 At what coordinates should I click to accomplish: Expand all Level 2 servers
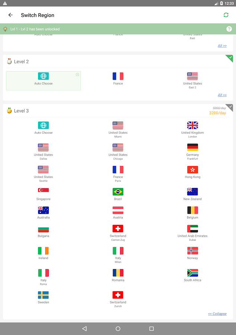(222, 95)
